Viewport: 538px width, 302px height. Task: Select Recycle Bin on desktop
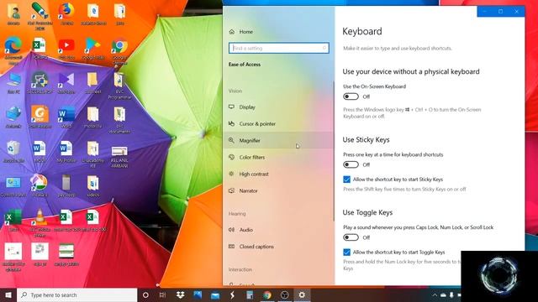click(x=13, y=152)
